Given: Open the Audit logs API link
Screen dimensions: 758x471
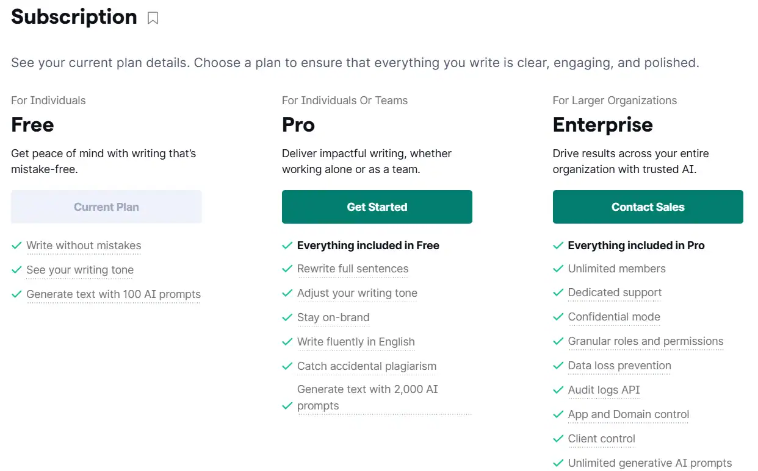Looking at the screenshot, I should [x=604, y=390].
